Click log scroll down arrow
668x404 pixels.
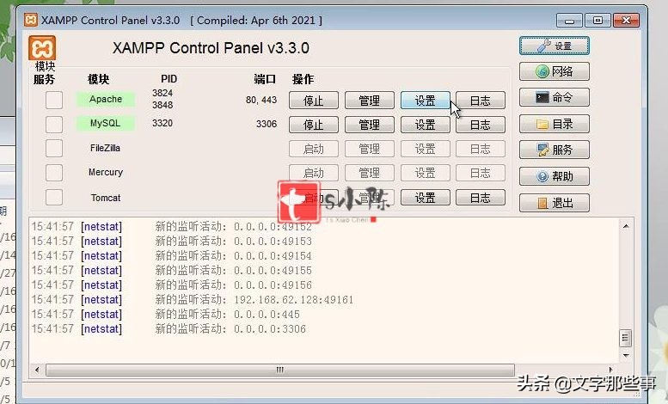pyautogui.click(x=626, y=355)
